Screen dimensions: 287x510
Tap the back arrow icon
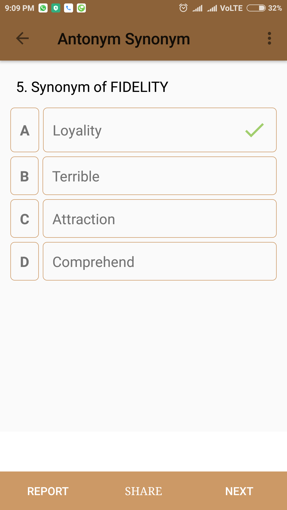pos(23,39)
